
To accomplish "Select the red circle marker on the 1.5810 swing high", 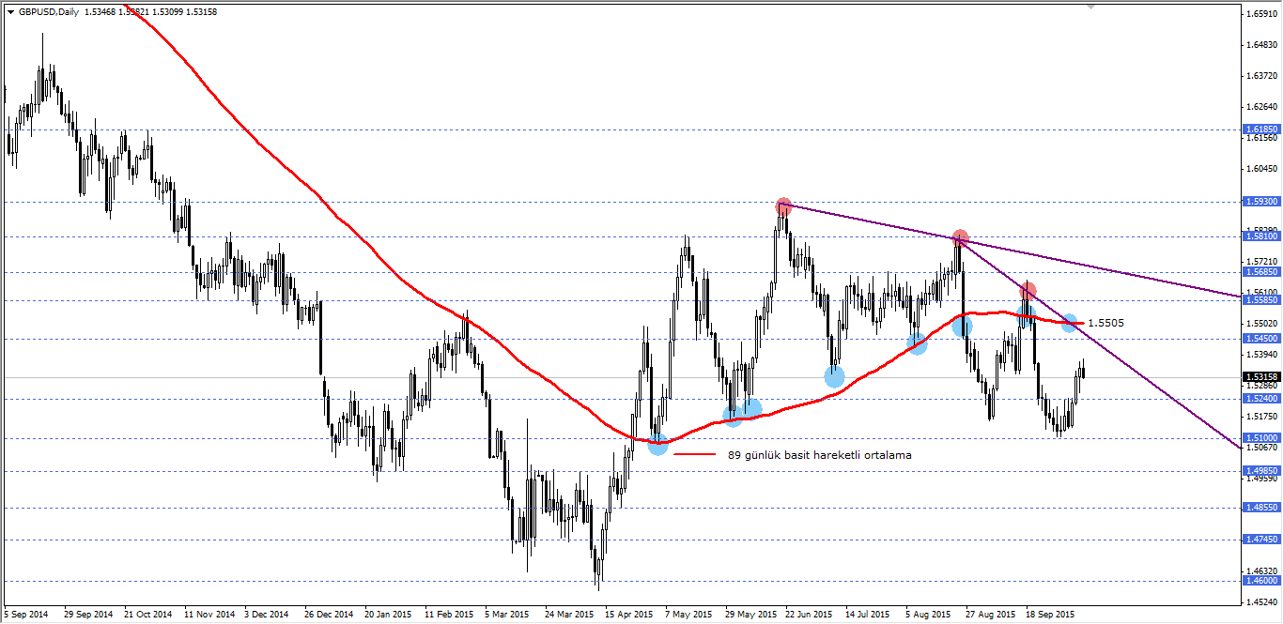I will (960, 237).
